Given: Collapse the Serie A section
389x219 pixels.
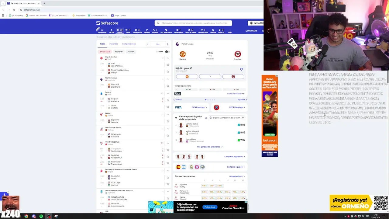Looking at the screenshot, I should tap(168, 93).
